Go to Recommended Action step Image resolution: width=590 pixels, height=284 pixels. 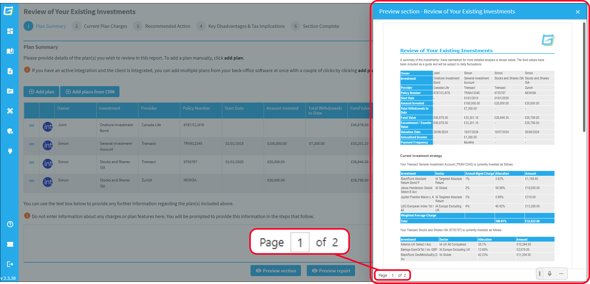[x=162, y=26]
